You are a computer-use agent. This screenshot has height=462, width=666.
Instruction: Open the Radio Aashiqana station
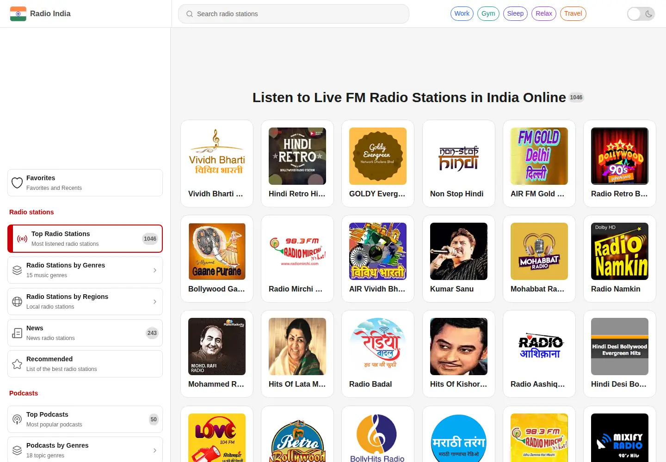pyautogui.click(x=539, y=354)
